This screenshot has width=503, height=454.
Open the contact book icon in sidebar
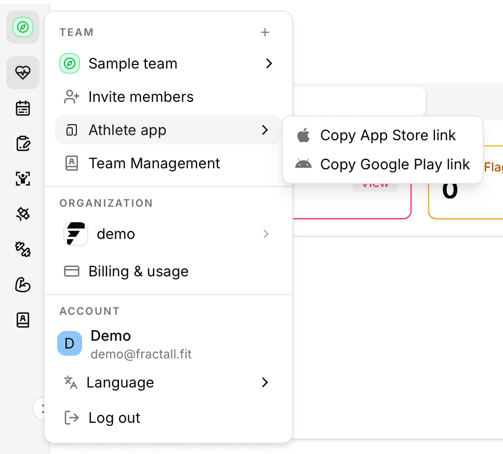point(23,319)
